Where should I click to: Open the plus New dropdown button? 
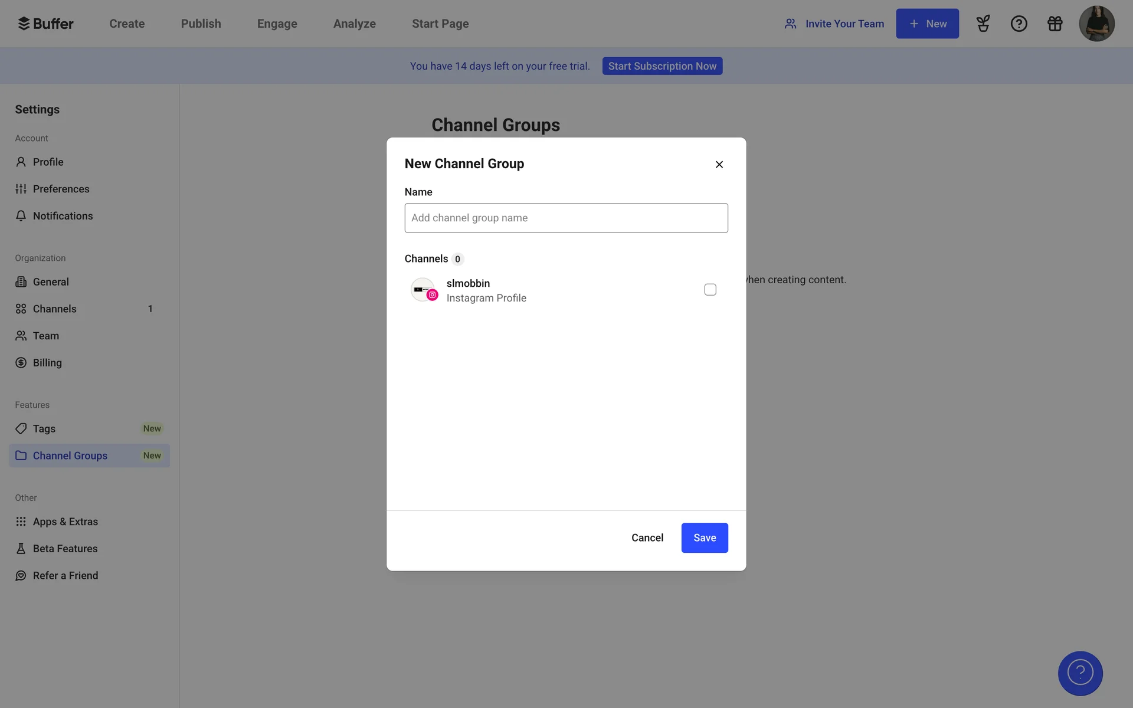tap(927, 24)
